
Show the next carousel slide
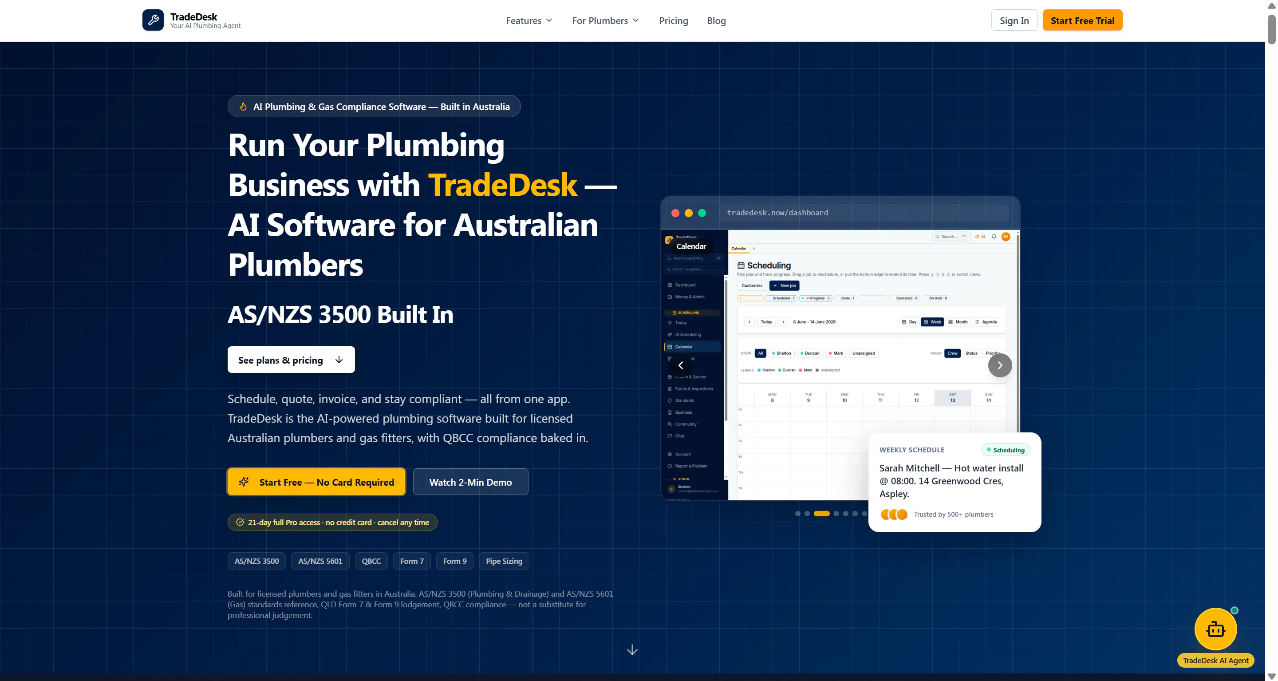[1000, 365]
